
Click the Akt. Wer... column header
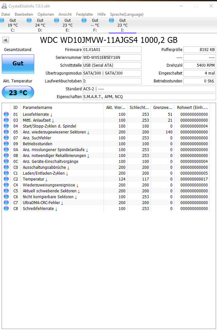(116, 108)
